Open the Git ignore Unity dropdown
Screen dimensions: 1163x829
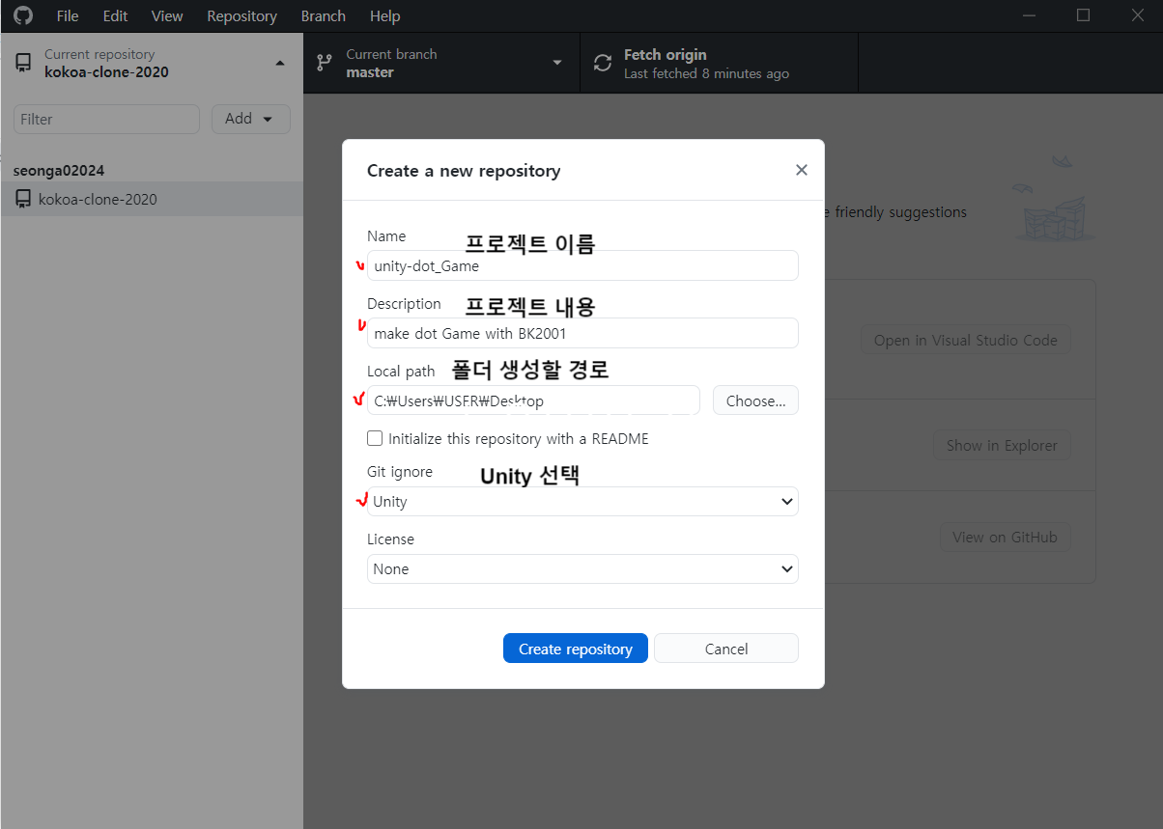582,502
